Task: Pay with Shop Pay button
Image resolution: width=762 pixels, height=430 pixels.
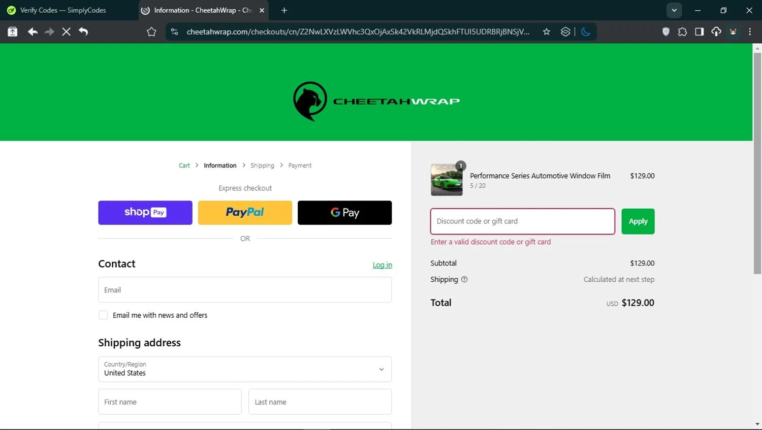Action: [x=145, y=213]
